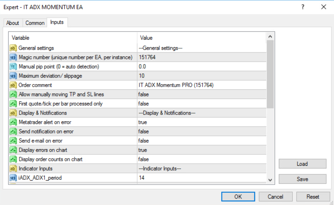
Task: Click the '---Display & Notifications---' value cell
Action: pos(202,113)
